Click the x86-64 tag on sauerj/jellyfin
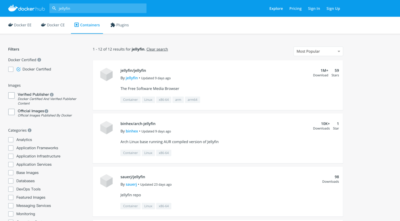Image resolution: width=400 pixels, height=221 pixels. point(164,206)
